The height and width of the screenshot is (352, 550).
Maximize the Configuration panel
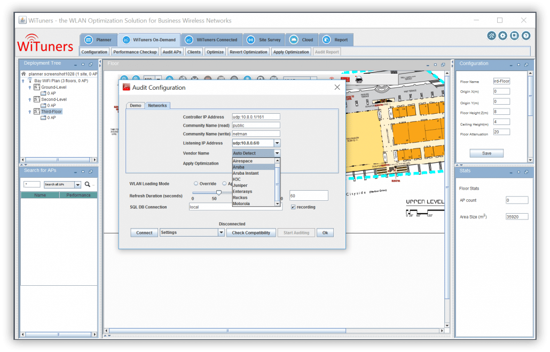pos(519,65)
